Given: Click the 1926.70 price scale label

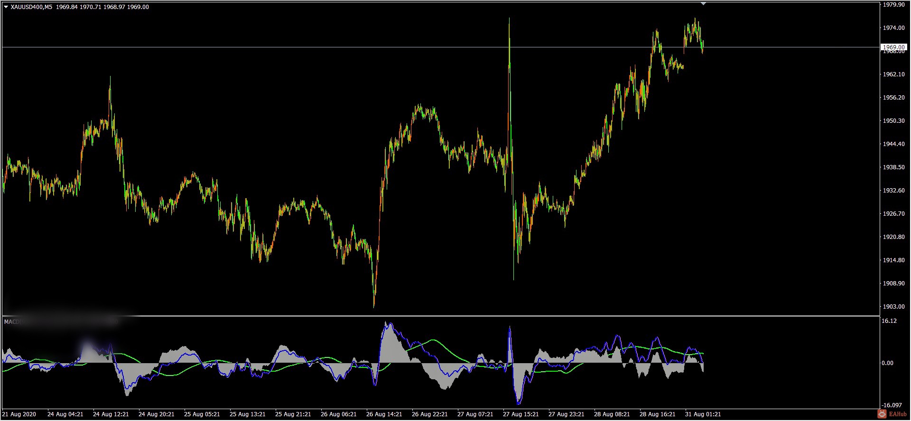Looking at the screenshot, I should pos(893,214).
